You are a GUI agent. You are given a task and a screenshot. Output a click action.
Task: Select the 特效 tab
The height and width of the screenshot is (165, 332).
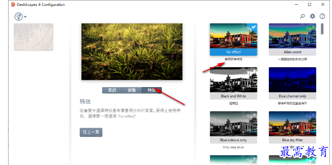pyautogui.click(x=151, y=90)
